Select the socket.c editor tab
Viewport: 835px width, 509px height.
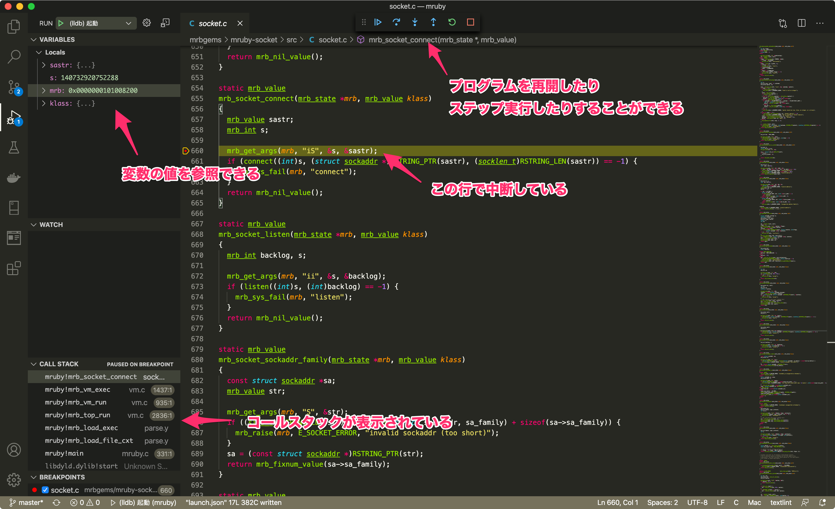click(x=213, y=23)
